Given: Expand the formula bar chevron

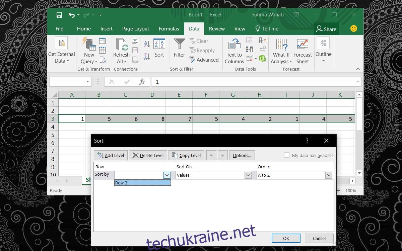Looking at the screenshot, I should tap(358, 82).
